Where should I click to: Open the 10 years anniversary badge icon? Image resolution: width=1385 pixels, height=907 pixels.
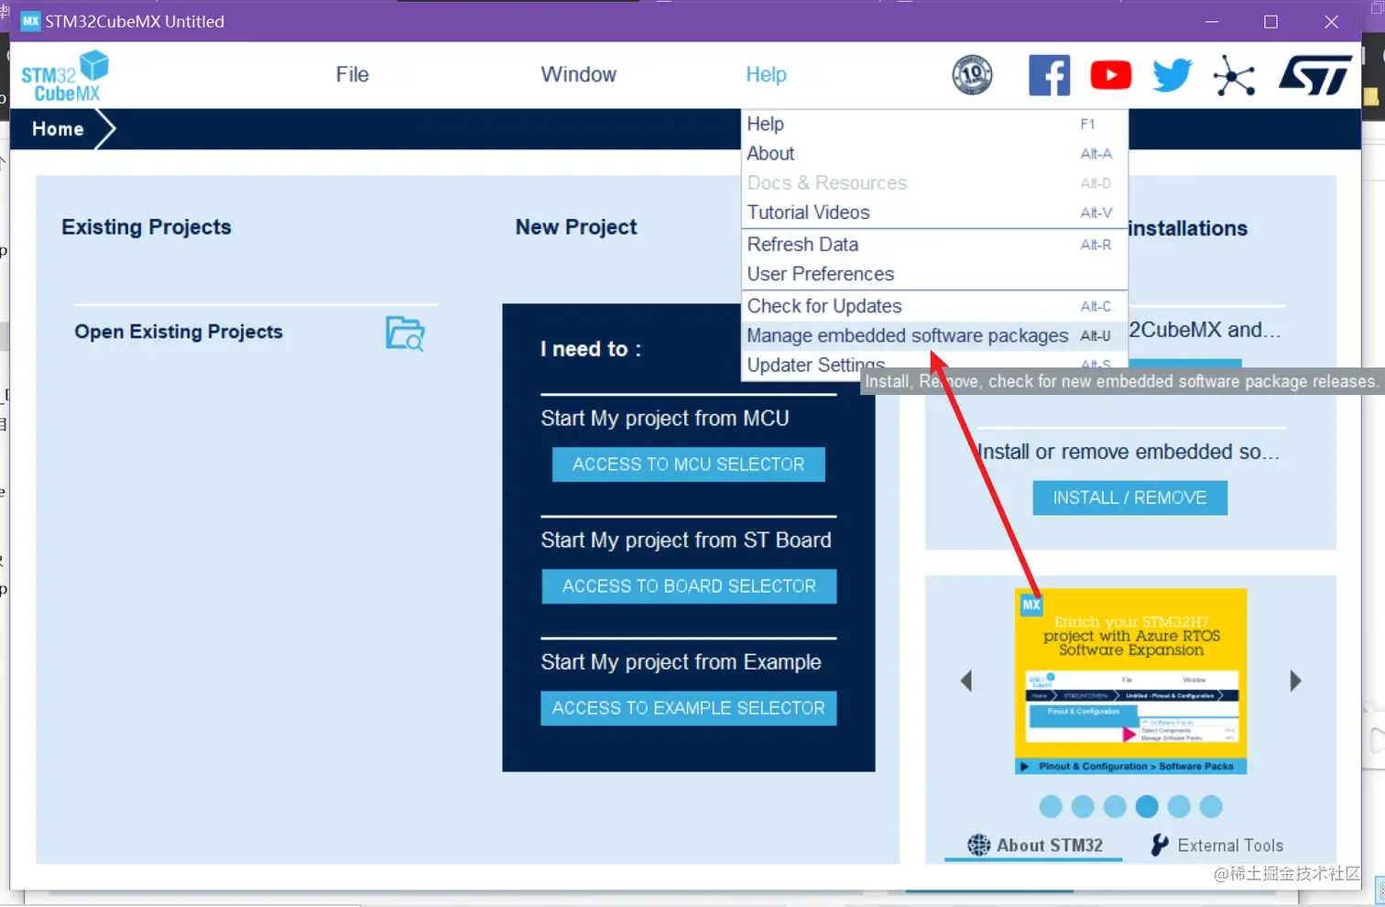pos(972,75)
